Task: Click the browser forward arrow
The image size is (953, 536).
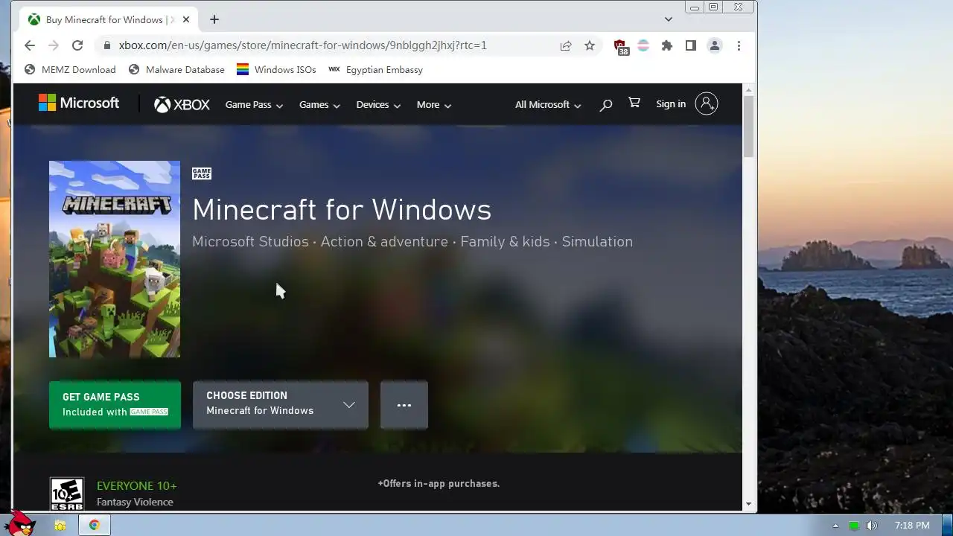Action: pos(53,45)
